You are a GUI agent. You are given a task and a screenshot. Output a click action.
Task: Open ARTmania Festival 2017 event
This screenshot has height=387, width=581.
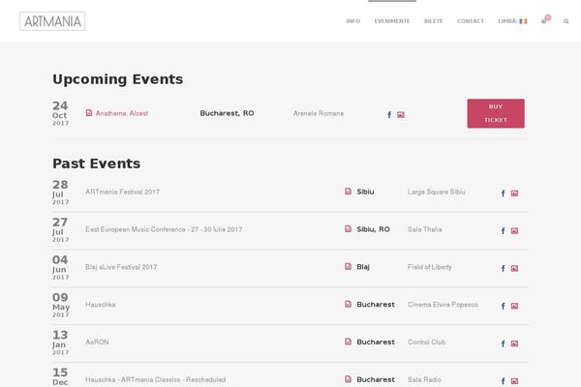123,192
